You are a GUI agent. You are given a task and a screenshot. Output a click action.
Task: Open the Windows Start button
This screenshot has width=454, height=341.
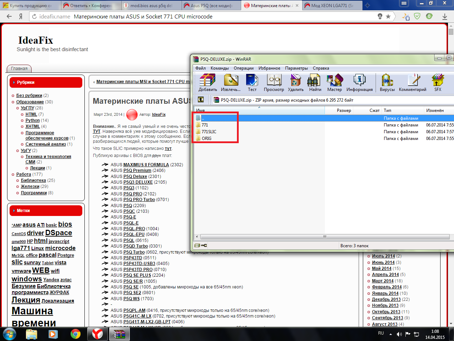pyautogui.click(x=10, y=334)
